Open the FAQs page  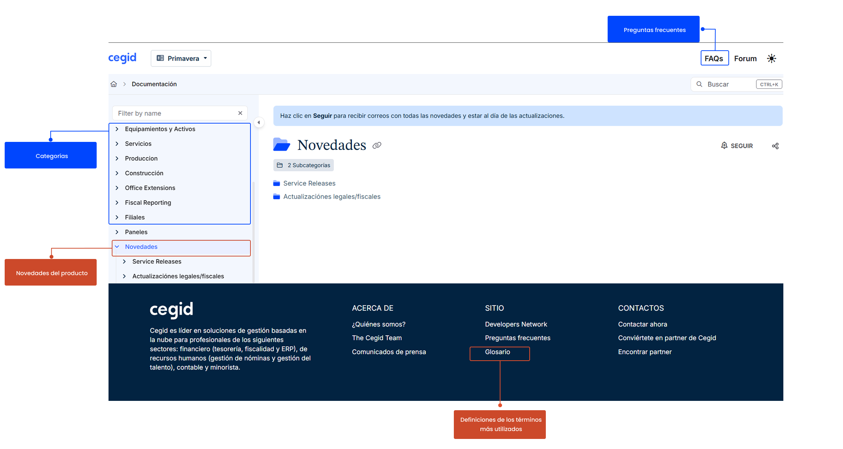tap(714, 58)
